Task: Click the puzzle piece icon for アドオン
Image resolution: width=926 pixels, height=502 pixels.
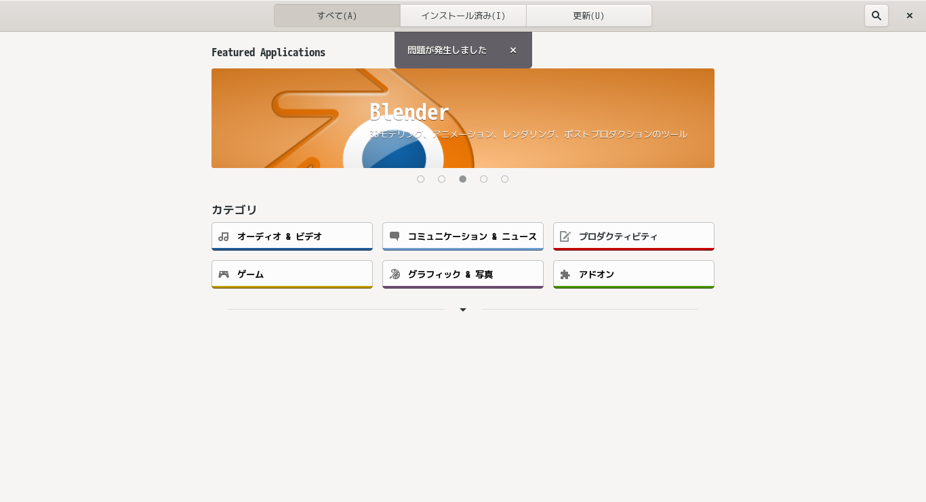Action: [x=565, y=274]
